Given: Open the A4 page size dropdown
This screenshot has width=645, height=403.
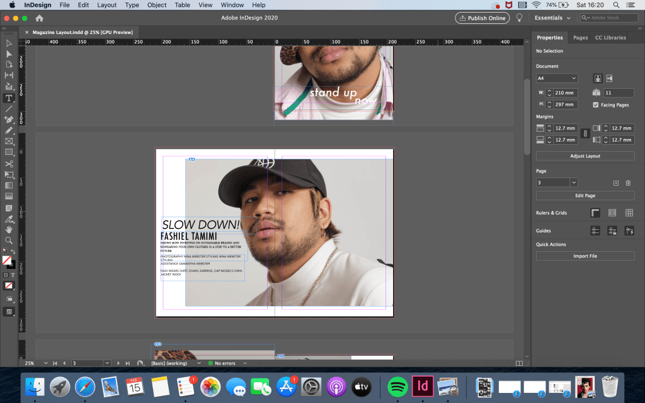Looking at the screenshot, I should pos(557,78).
